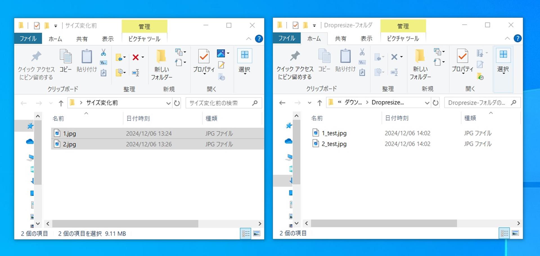Image resolution: width=540 pixels, height=256 pixels.
Task: Enable details view in right window status bar
Action: [x=504, y=233]
